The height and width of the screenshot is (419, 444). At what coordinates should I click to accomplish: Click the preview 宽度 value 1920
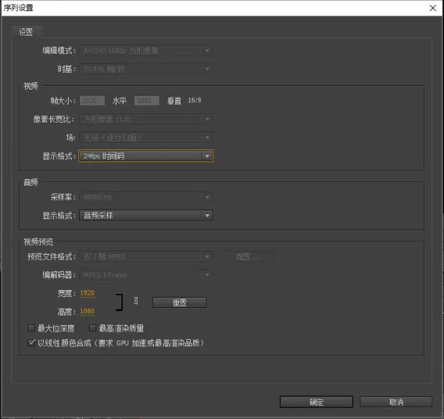pos(87,293)
